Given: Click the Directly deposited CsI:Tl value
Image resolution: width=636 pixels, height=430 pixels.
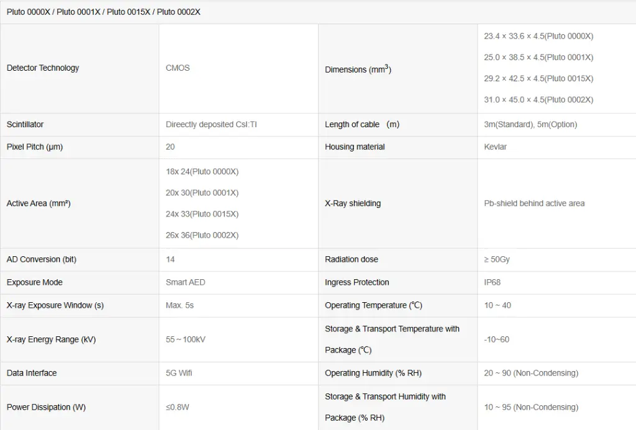Looking at the screenshot, I should click(211, 124).
